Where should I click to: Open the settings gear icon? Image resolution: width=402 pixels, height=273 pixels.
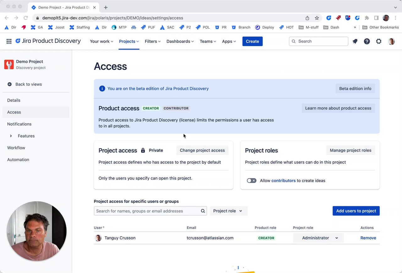(379, 41)
